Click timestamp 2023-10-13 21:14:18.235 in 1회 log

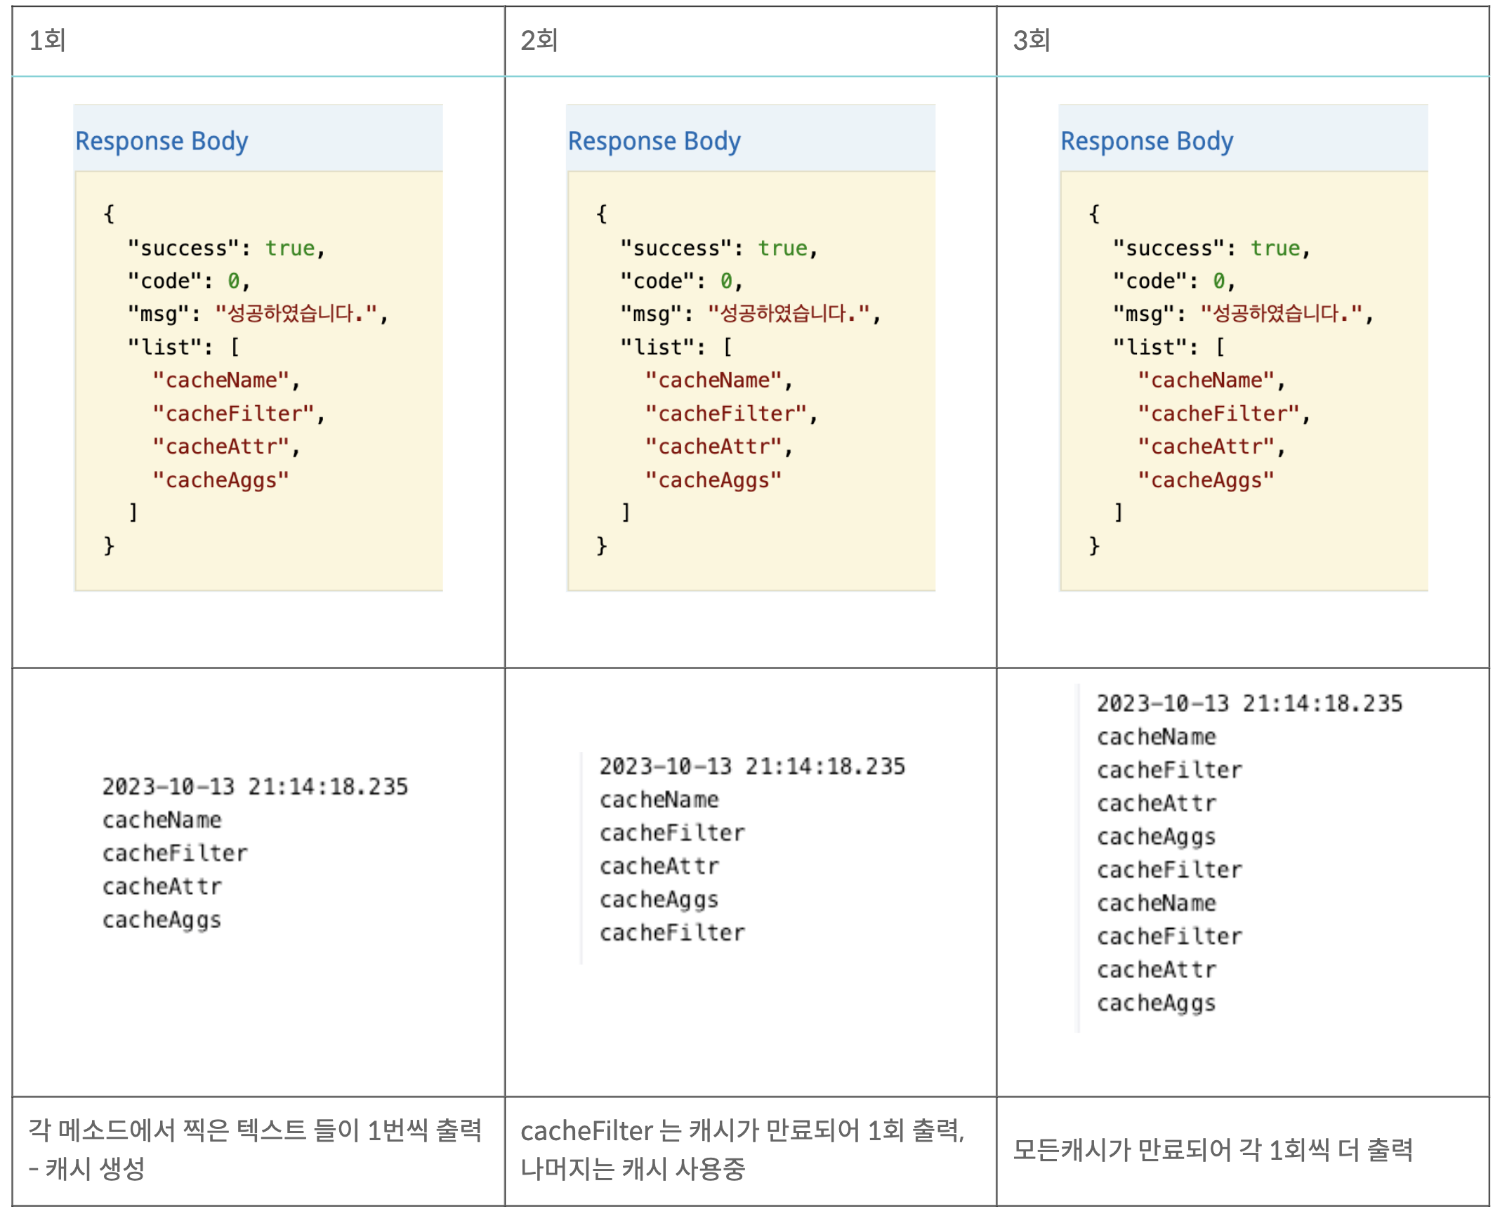pos(255,786)
